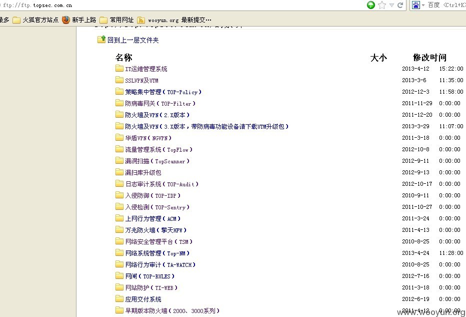Sort by 修改时间 column header

point(429,58)
